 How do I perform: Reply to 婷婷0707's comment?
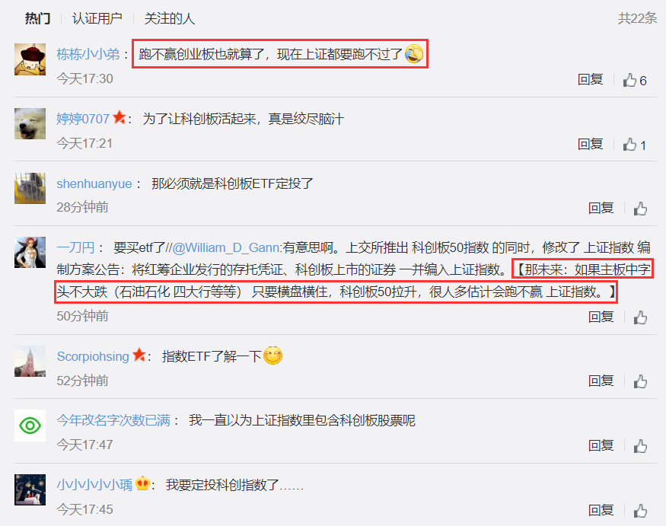(x=591, y=144)
